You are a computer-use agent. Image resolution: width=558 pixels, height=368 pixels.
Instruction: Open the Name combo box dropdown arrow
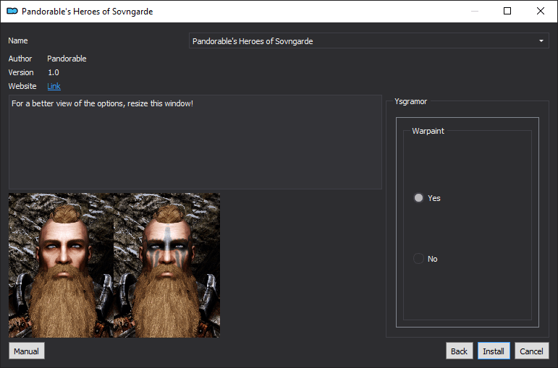click(541, 41)
